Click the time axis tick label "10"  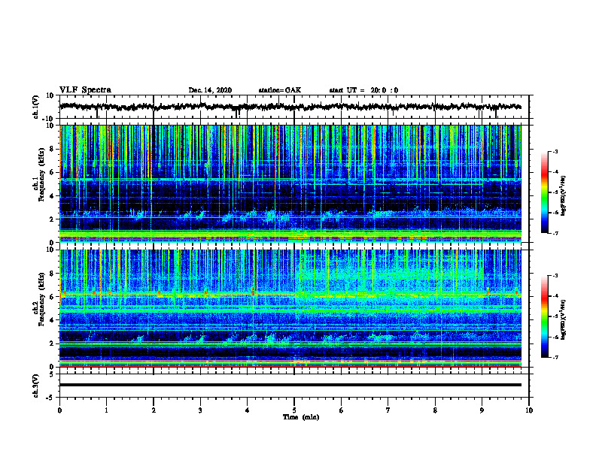tap(529, 410)
